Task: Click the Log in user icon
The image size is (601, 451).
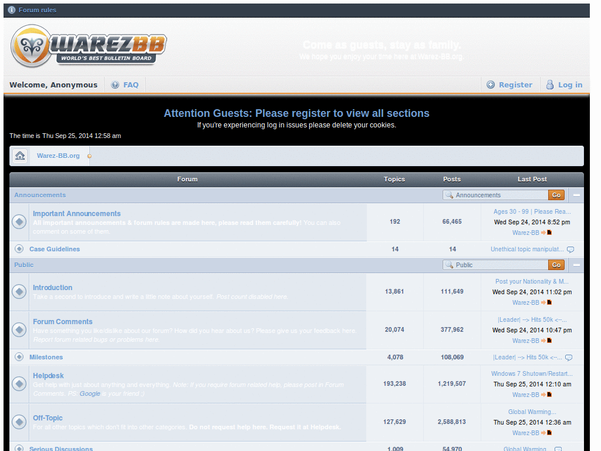Action: click(549, 85)
